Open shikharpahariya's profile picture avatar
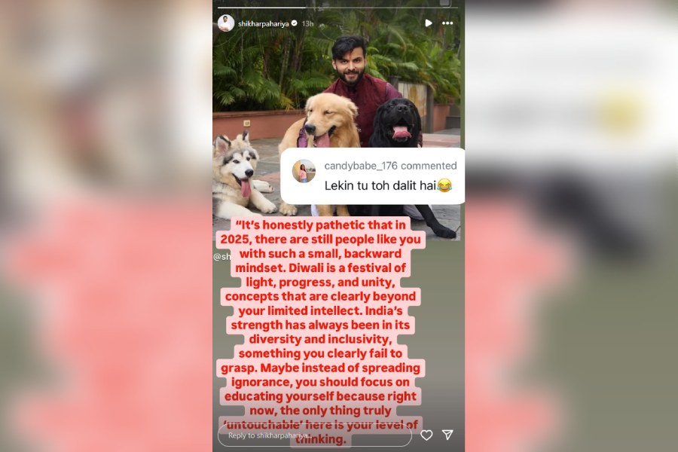Viewport: 678px width, 452px height. 226,23
